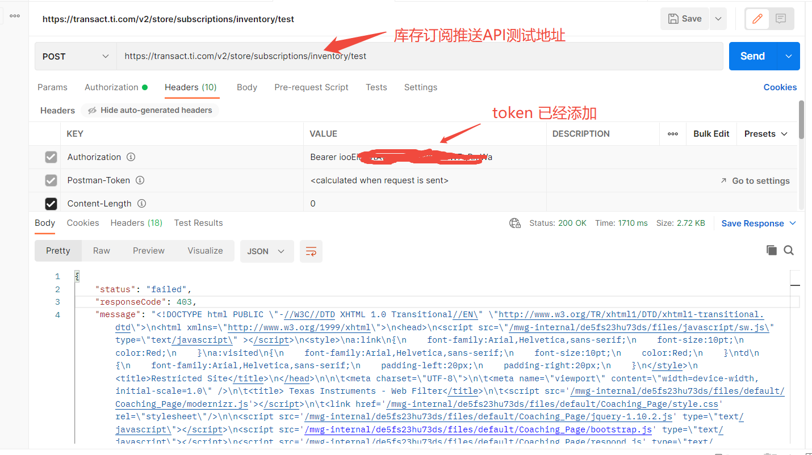Open the Save Response dropdown
The image size is (812, 455).
point(759,224)
